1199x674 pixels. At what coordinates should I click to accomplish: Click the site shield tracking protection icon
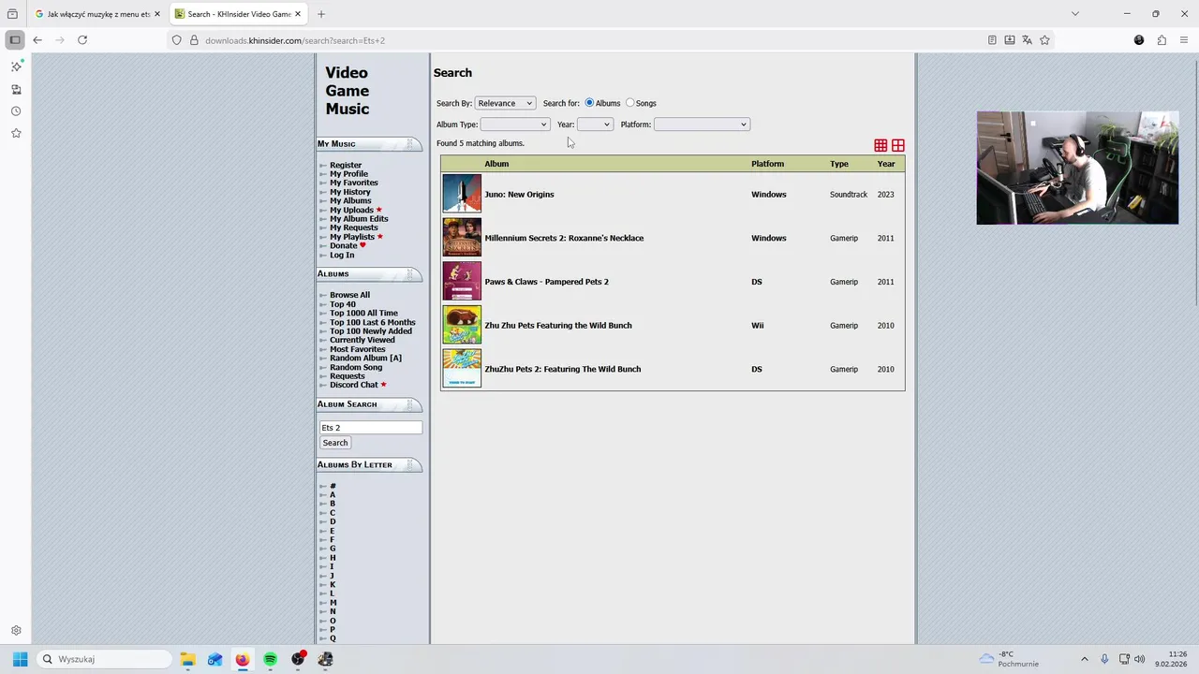coord(176,40)
